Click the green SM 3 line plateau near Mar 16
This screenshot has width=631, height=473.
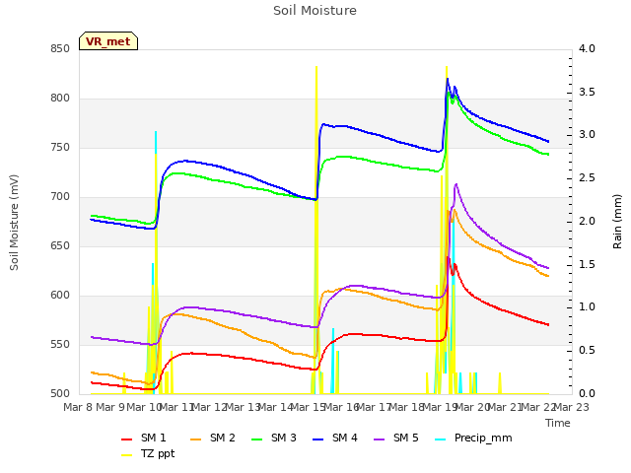pos(344,157)
